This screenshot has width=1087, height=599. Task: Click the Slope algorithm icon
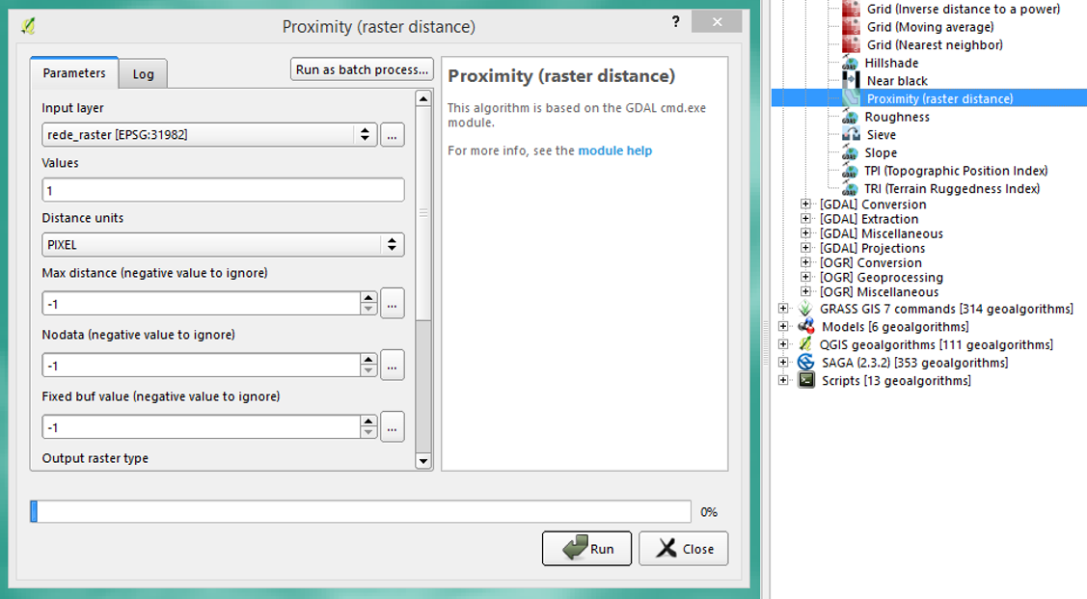tap(851, 152)
